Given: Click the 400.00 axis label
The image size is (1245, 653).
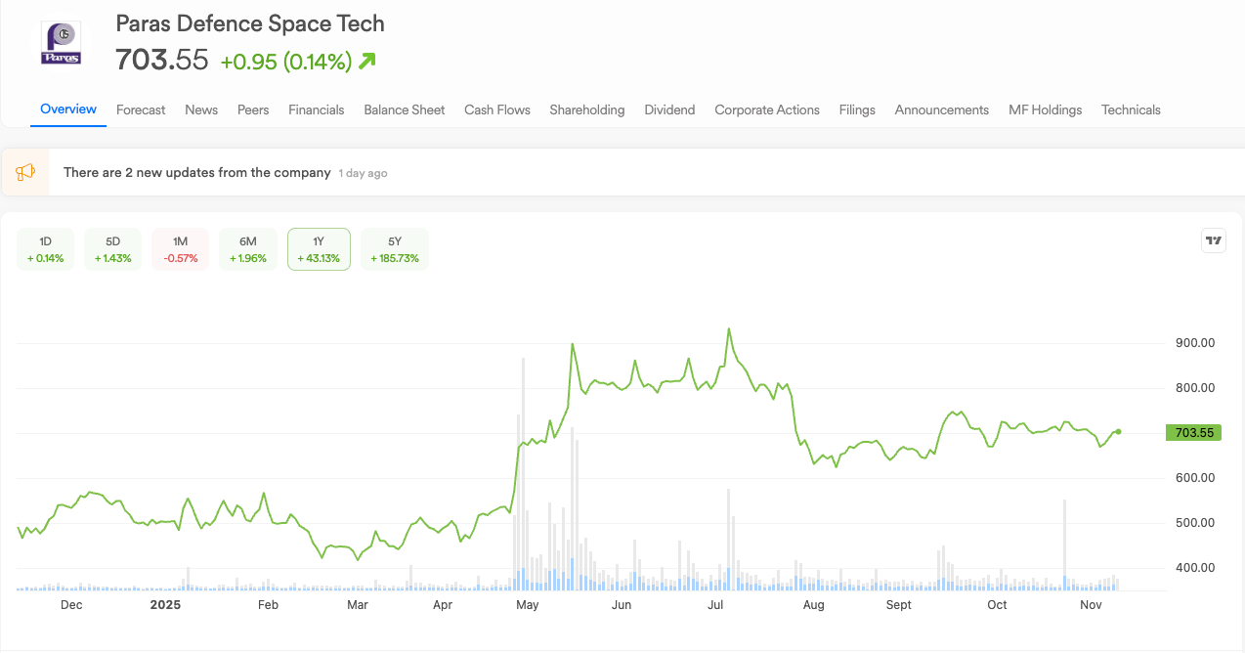Looking at the screenshot, I should [x=1194, y=567].
